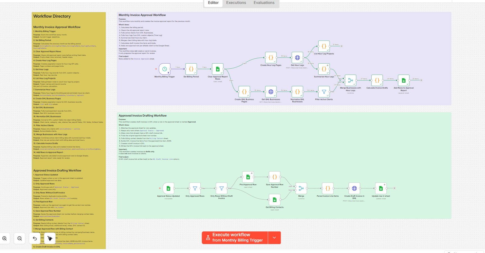Open the Execute workflow trigger dropdown arrow
The width and height of the screenshot is (485, 253).
click(x=274, y=238)
